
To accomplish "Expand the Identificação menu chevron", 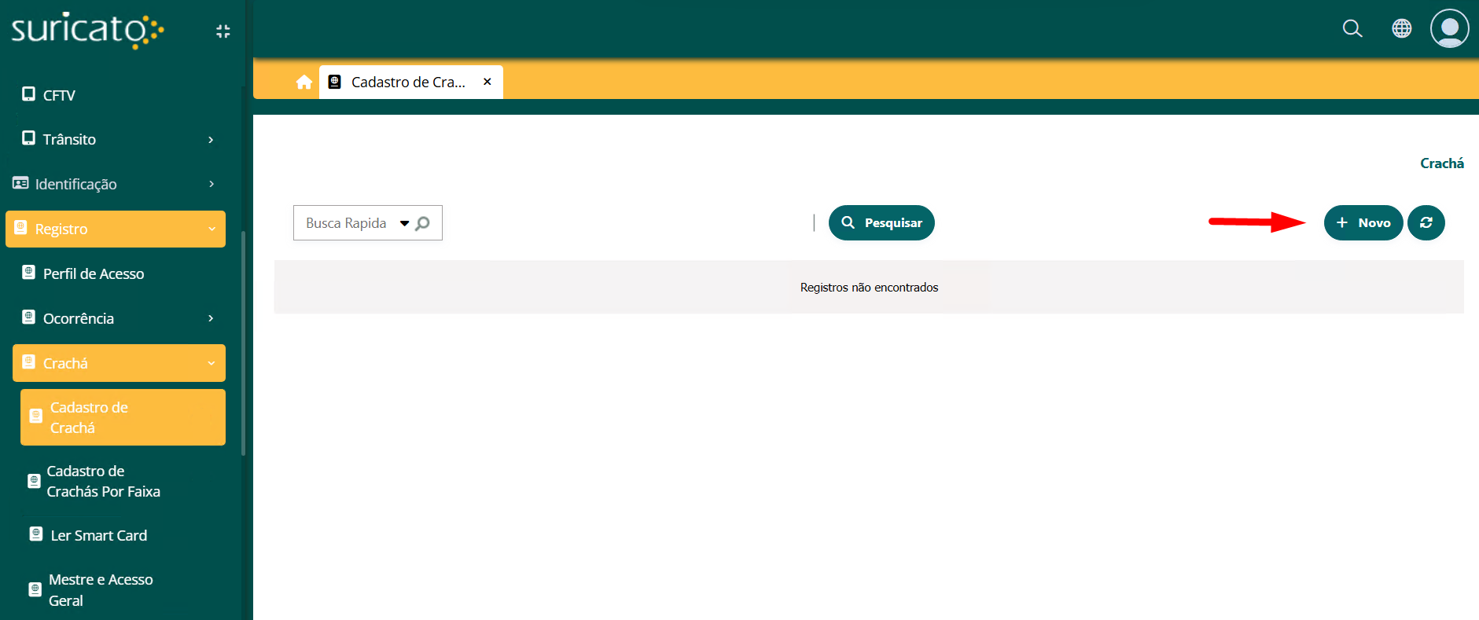I will 211,184.
